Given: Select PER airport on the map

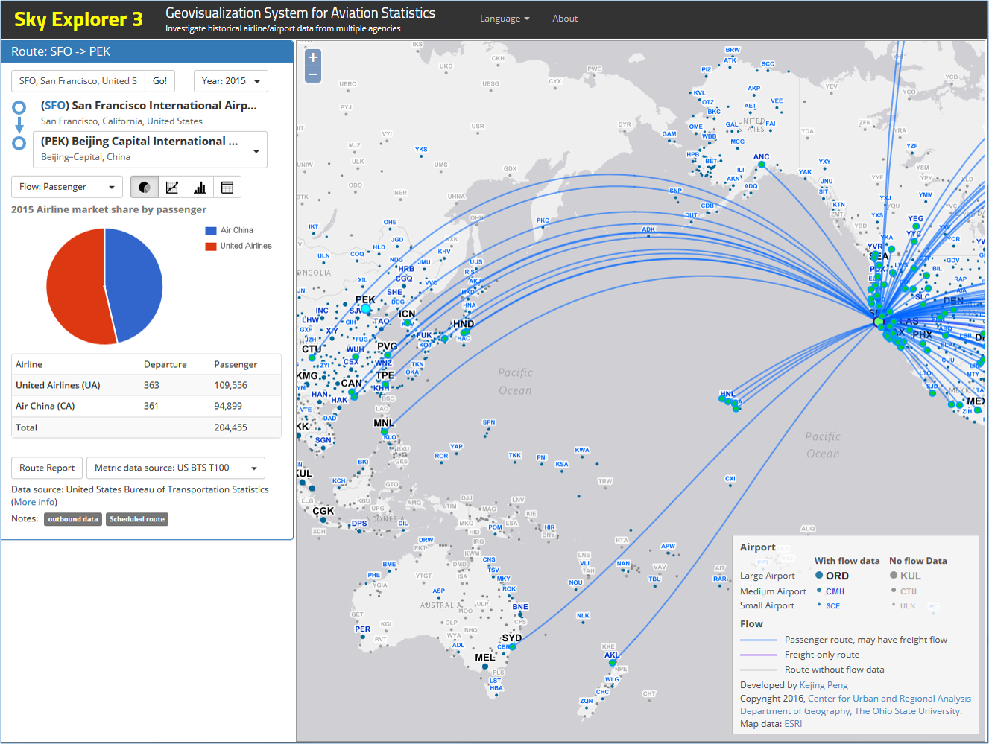Looking at the screenshot, I should pos(363,638).
